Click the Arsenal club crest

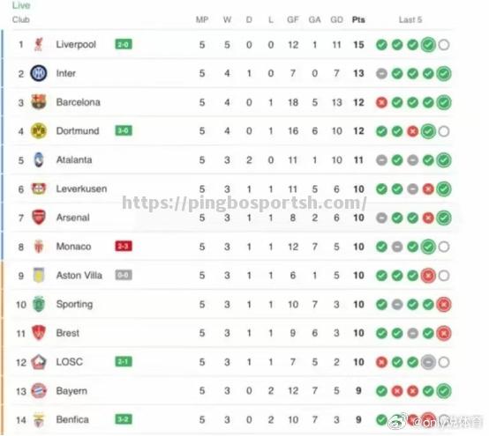[x=39, y=218]
